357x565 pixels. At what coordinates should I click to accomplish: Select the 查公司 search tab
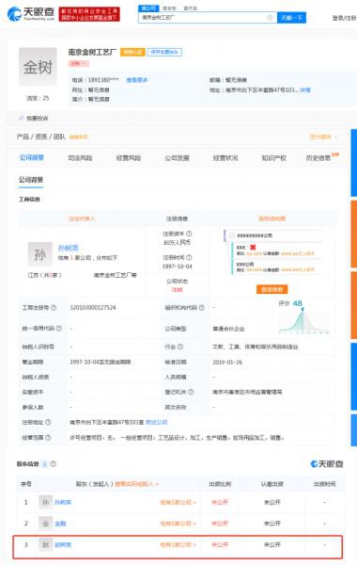point(148,8)
